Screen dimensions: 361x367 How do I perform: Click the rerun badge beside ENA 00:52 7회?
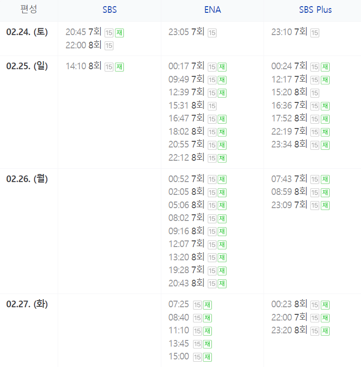click(222, 180)
